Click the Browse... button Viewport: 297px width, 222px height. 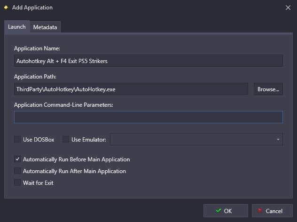click(x=268, y=89)
